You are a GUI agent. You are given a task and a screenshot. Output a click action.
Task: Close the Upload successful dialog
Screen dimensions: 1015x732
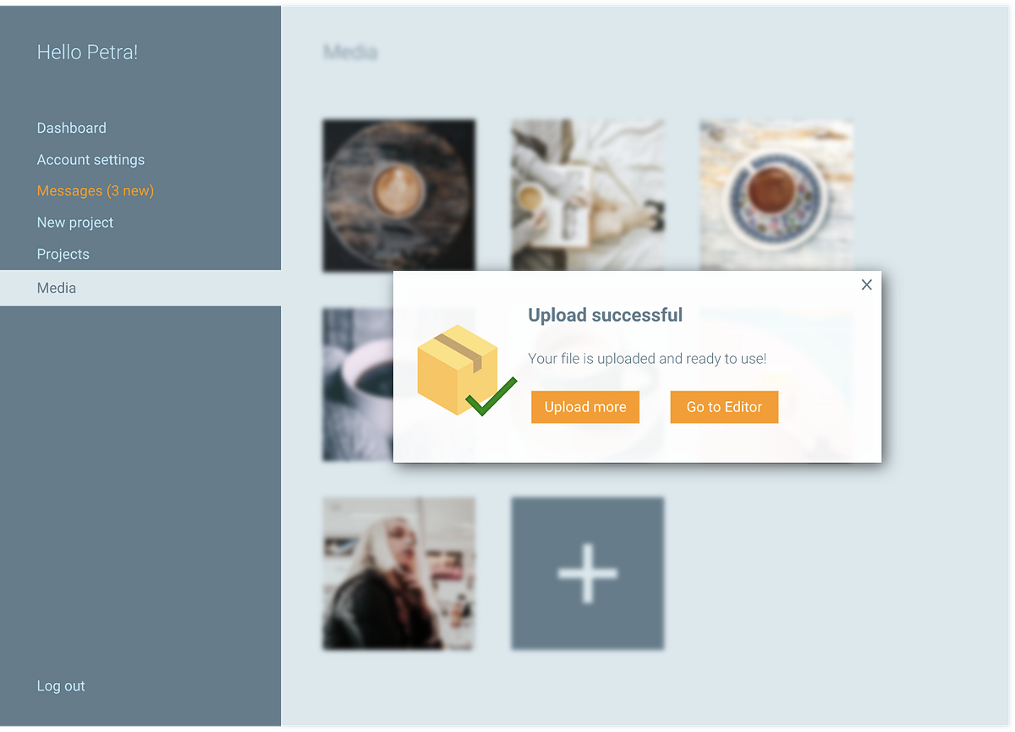[866, 285]
